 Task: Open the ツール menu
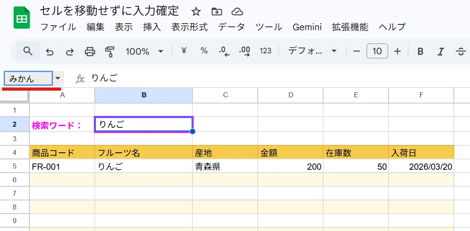point(269,27)
